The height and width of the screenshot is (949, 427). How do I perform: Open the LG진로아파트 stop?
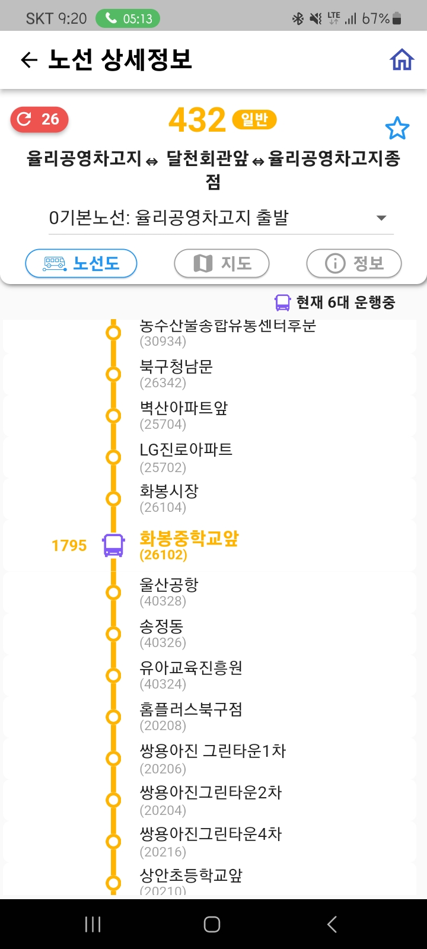(186, 457)
